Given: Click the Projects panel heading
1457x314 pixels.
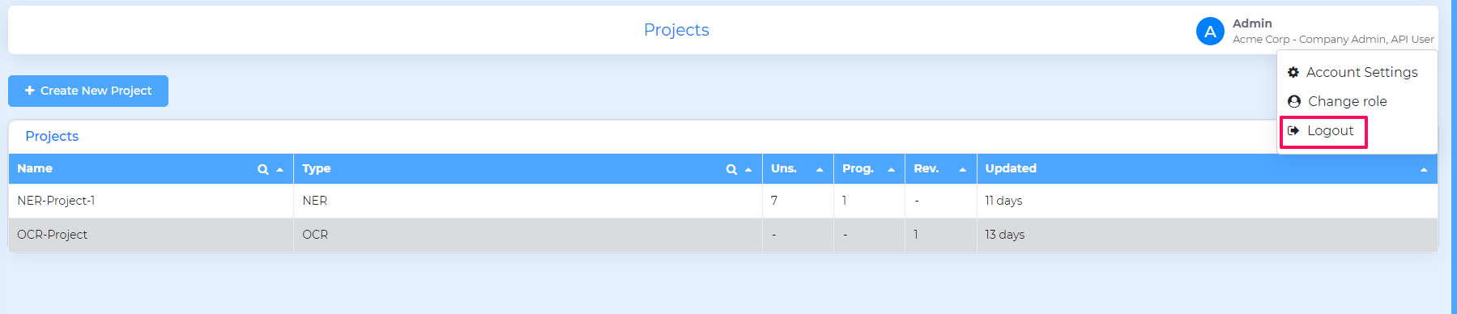Looking at the screenshot, I should [x=52, y=136].
